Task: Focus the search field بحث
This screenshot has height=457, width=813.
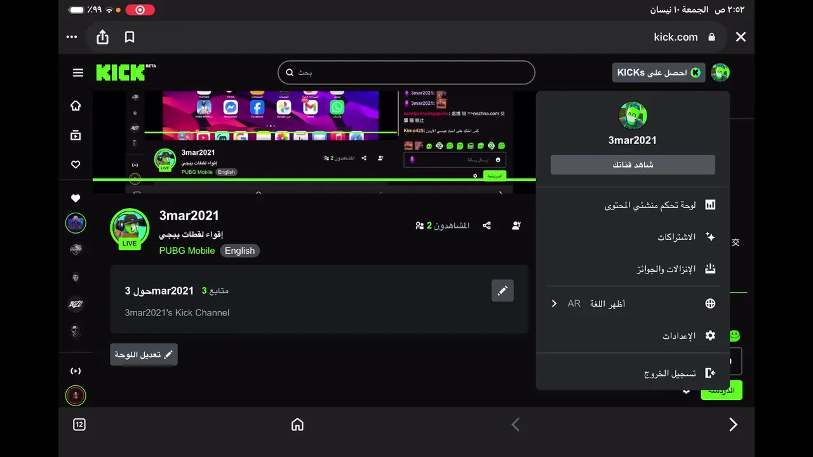Action: point(406,72)
